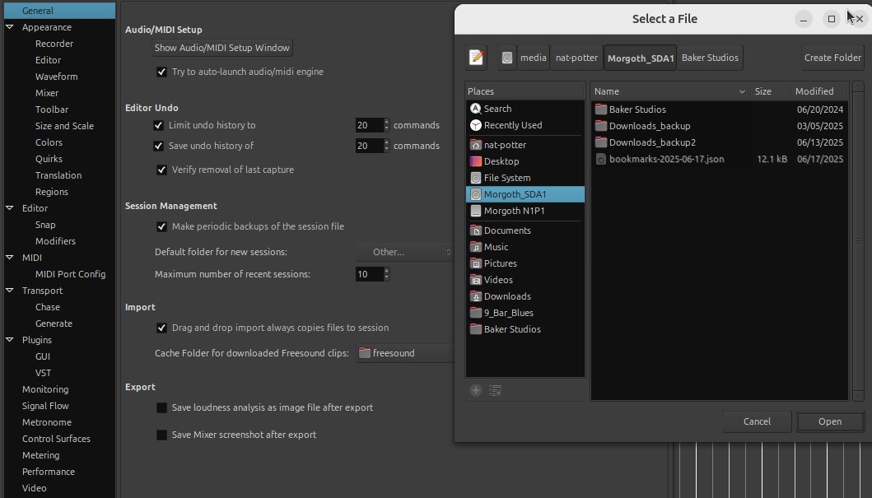The height and width of the screenshot is (498, 872).
Task: Open the Default folder for new sessions dropdown
Action: [405, 252]
